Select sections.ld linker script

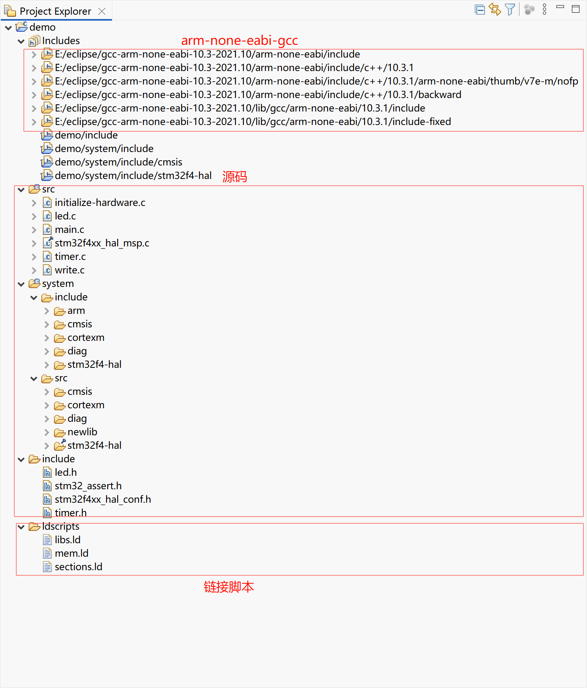click(x=78, y=567)
